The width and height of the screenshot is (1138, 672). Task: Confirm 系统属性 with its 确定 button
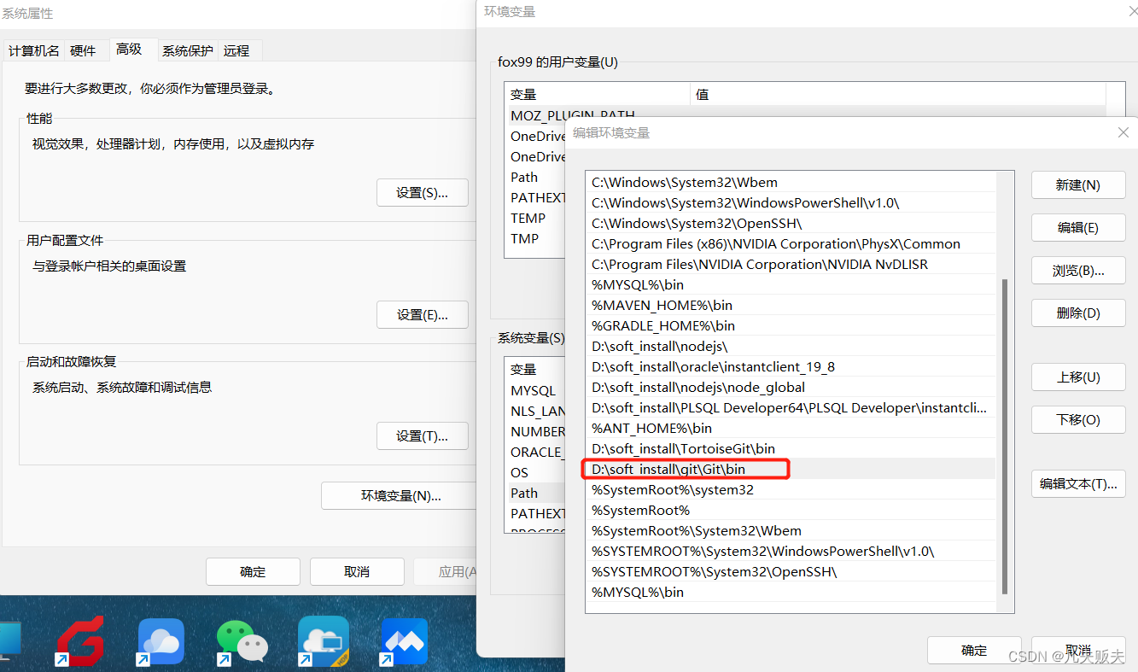(253, 572)
